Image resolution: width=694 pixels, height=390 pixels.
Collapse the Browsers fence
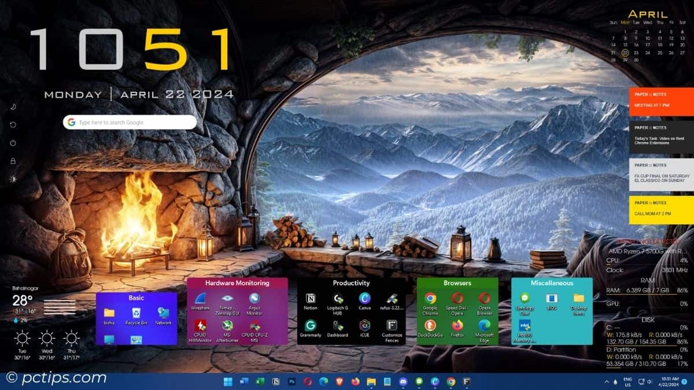point(457,283)
